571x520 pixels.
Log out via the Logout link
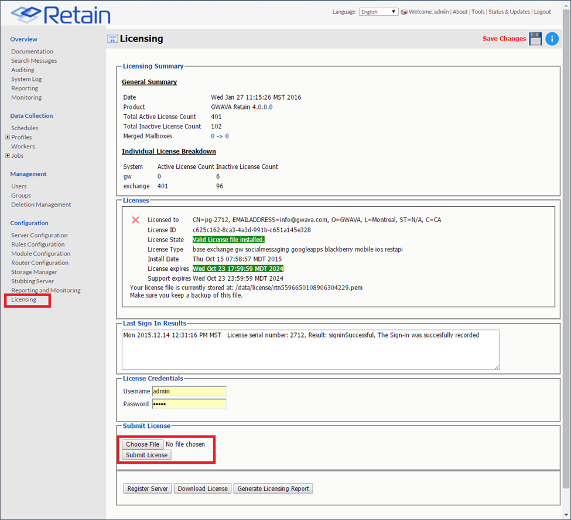pos(542,11)
